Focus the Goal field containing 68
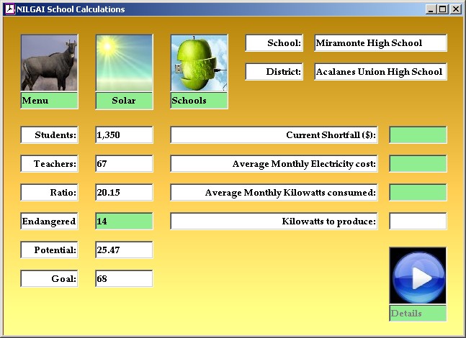 pyautogui.click(x=124, y=279)
